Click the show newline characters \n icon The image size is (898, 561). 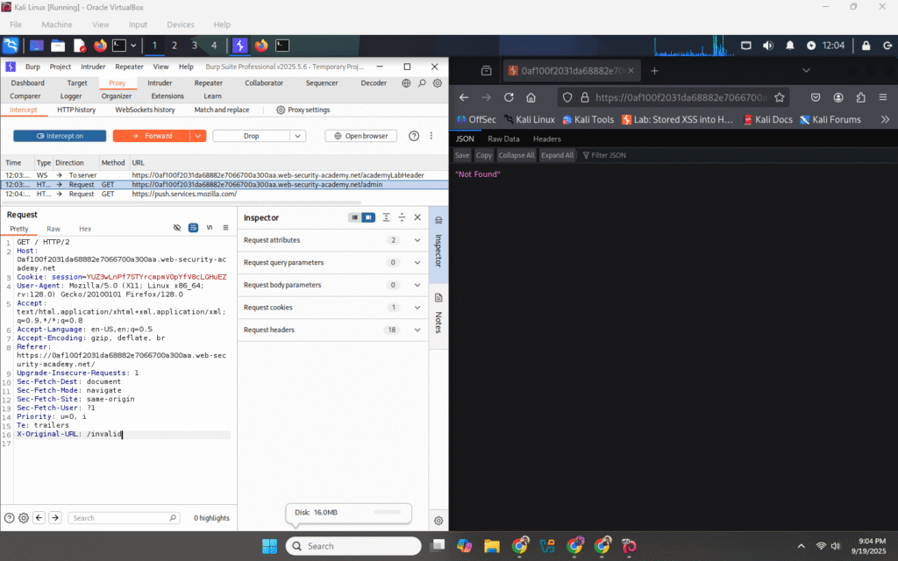(x=209, y=228)
